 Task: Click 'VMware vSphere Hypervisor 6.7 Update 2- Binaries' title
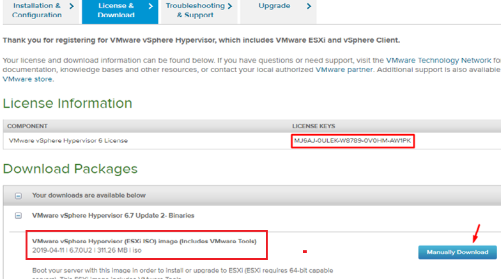point(112,216)
